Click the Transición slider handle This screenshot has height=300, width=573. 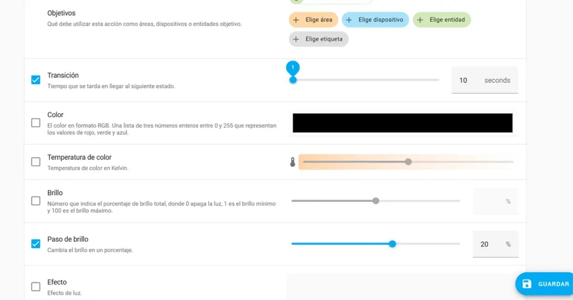click(x=293, y=80)
